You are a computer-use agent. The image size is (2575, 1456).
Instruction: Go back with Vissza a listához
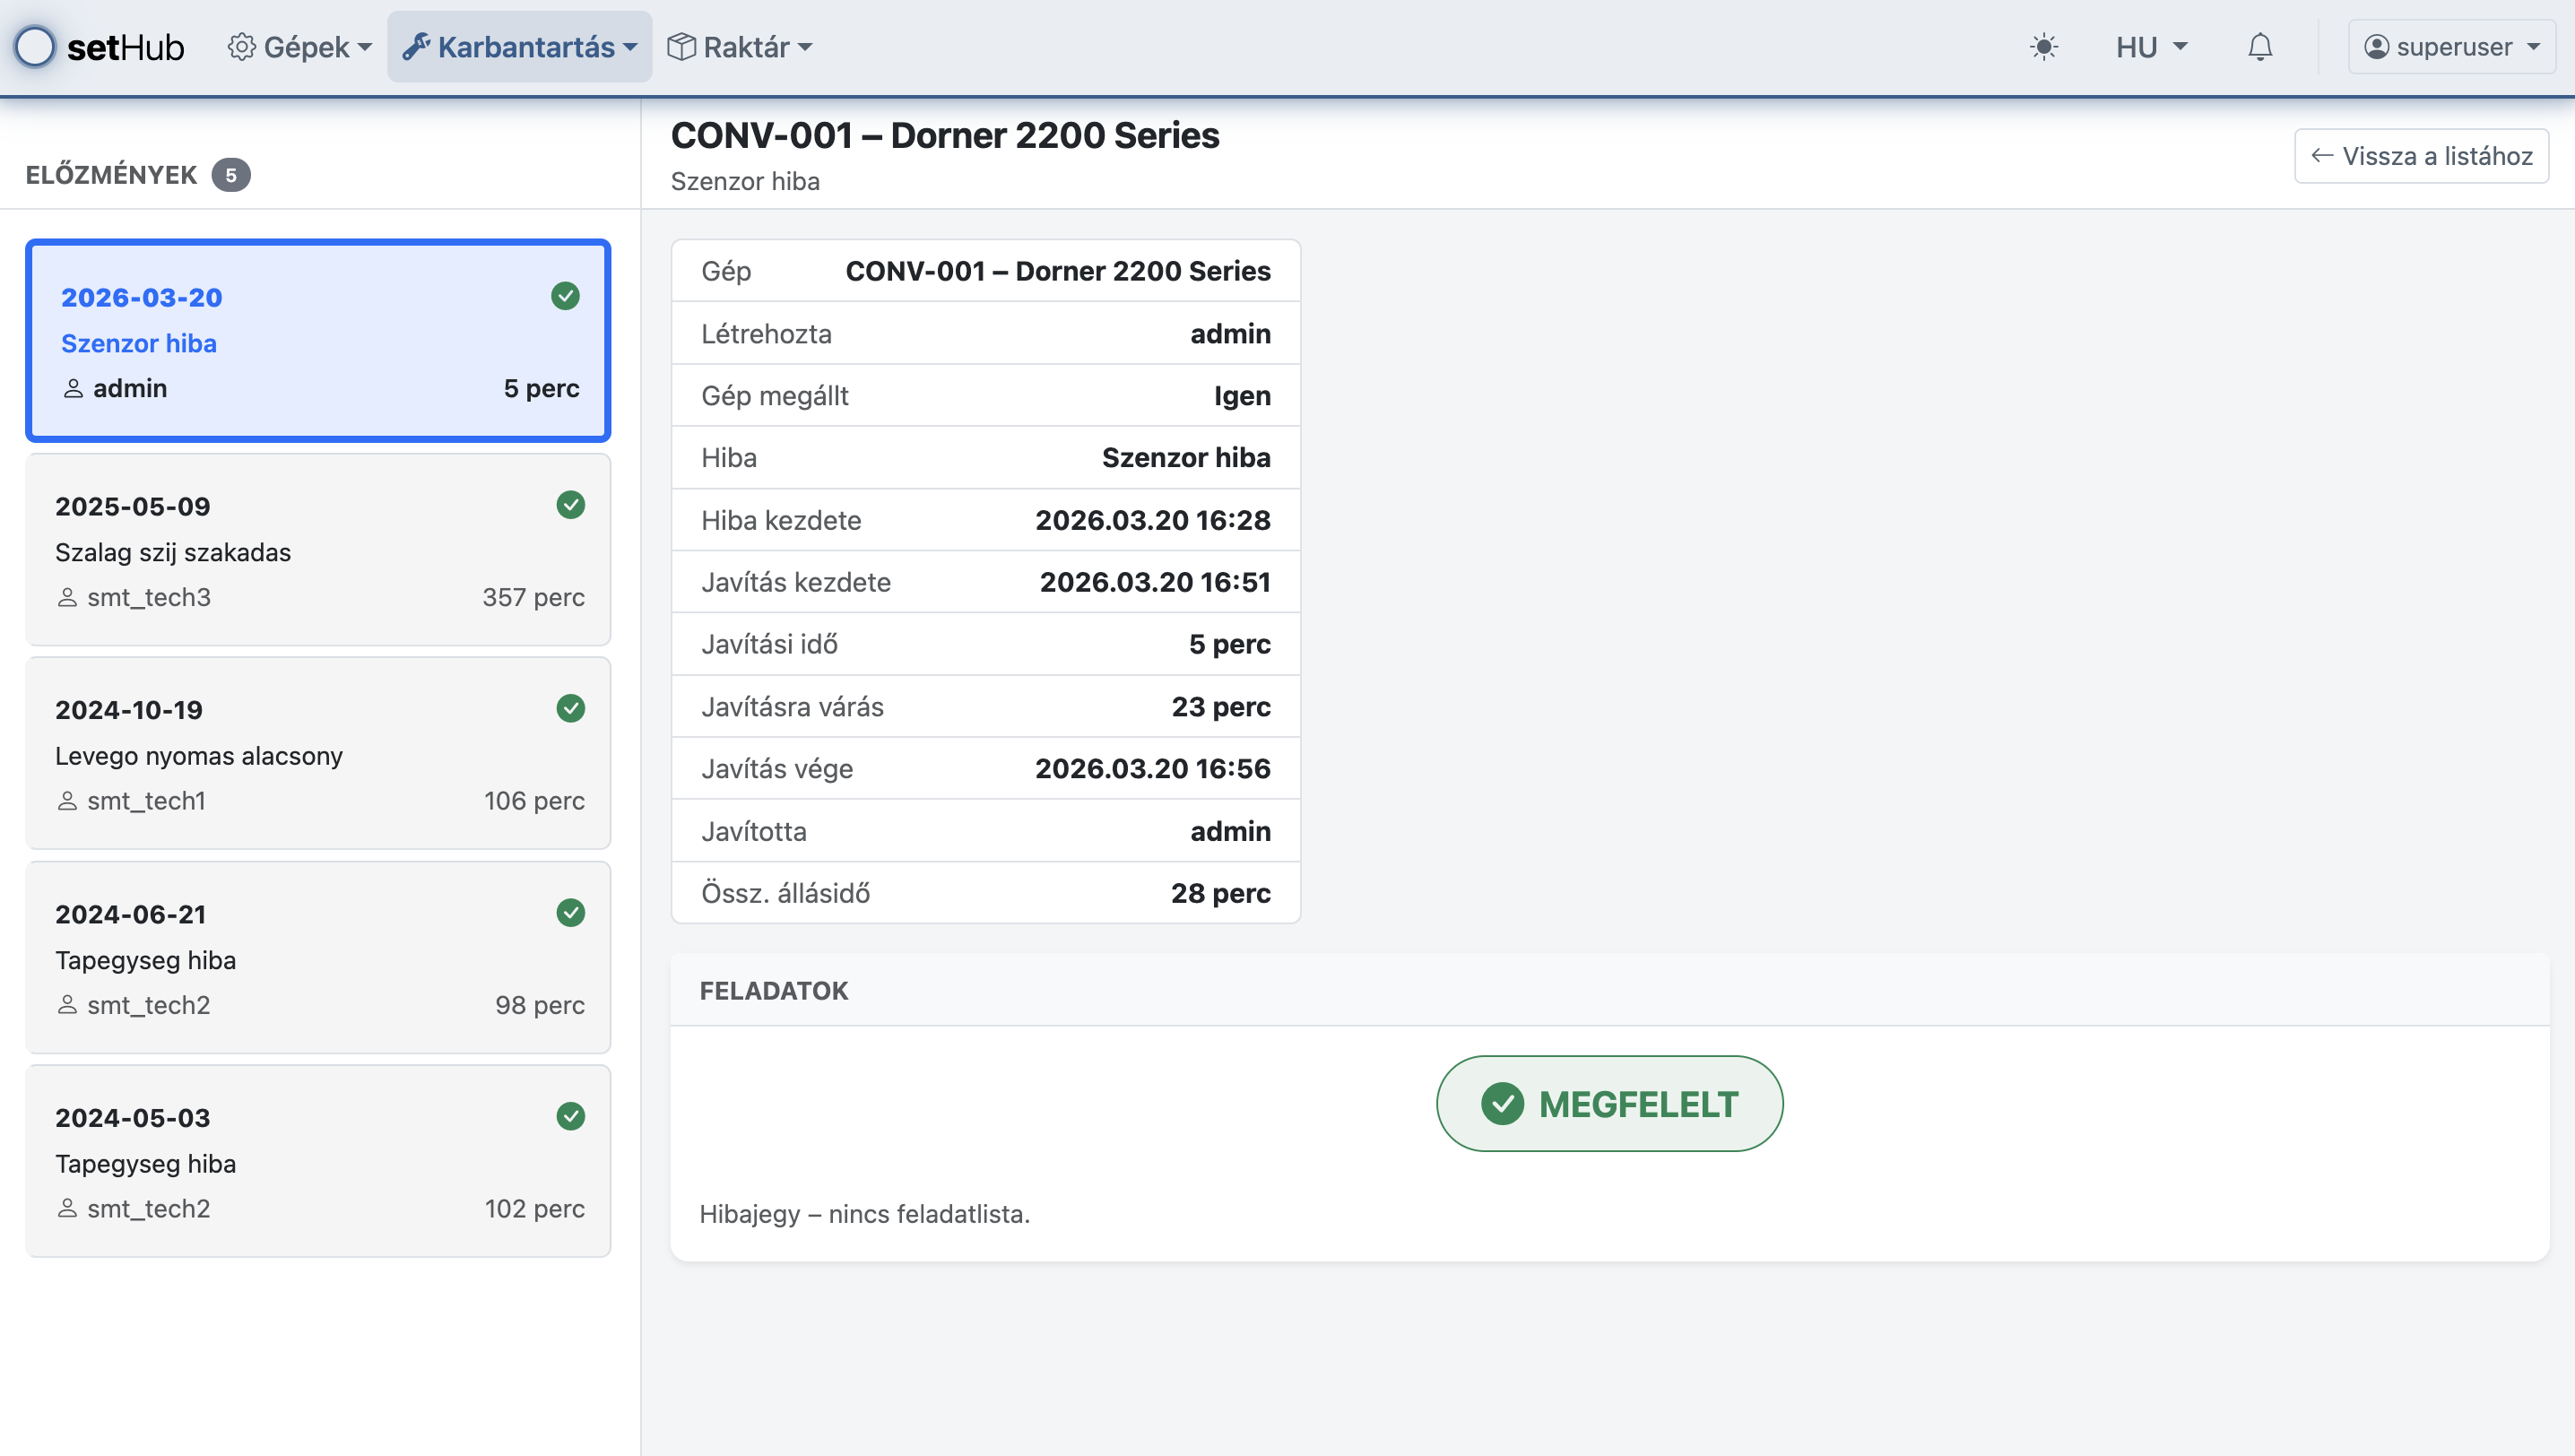tap(2421, 156)
